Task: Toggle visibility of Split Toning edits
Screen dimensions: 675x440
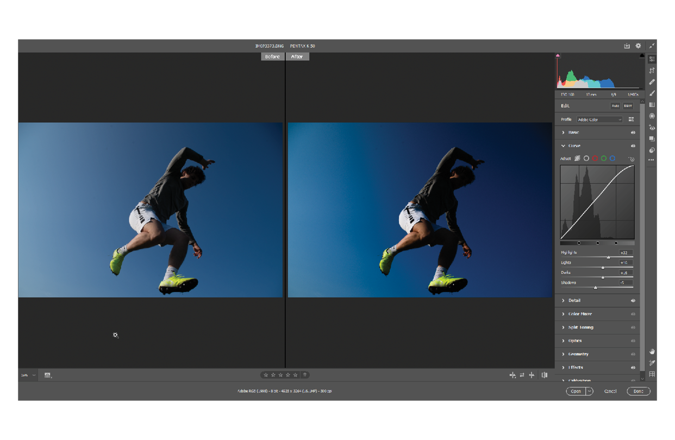Action: pos(633,328)
